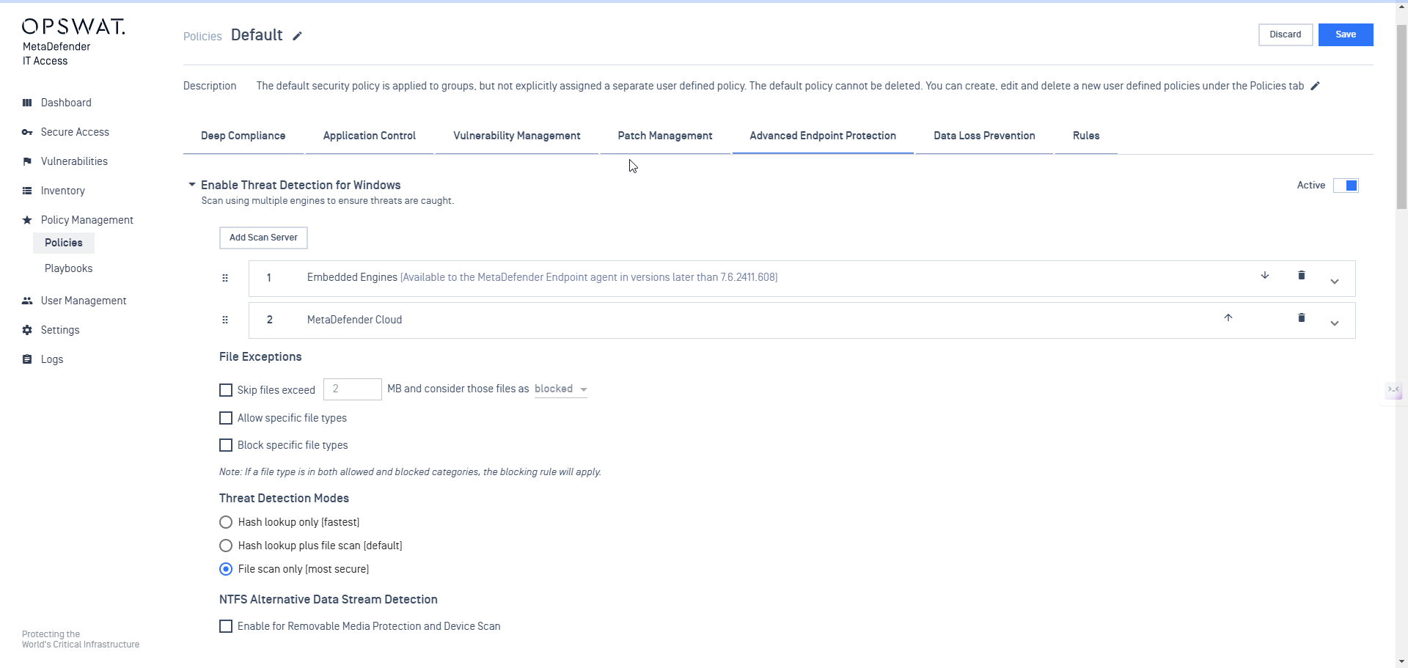Expand the MetaDefender Cloud row chevron
The width and height of the screenshot is (1408, 668).
pos(1335,323)
